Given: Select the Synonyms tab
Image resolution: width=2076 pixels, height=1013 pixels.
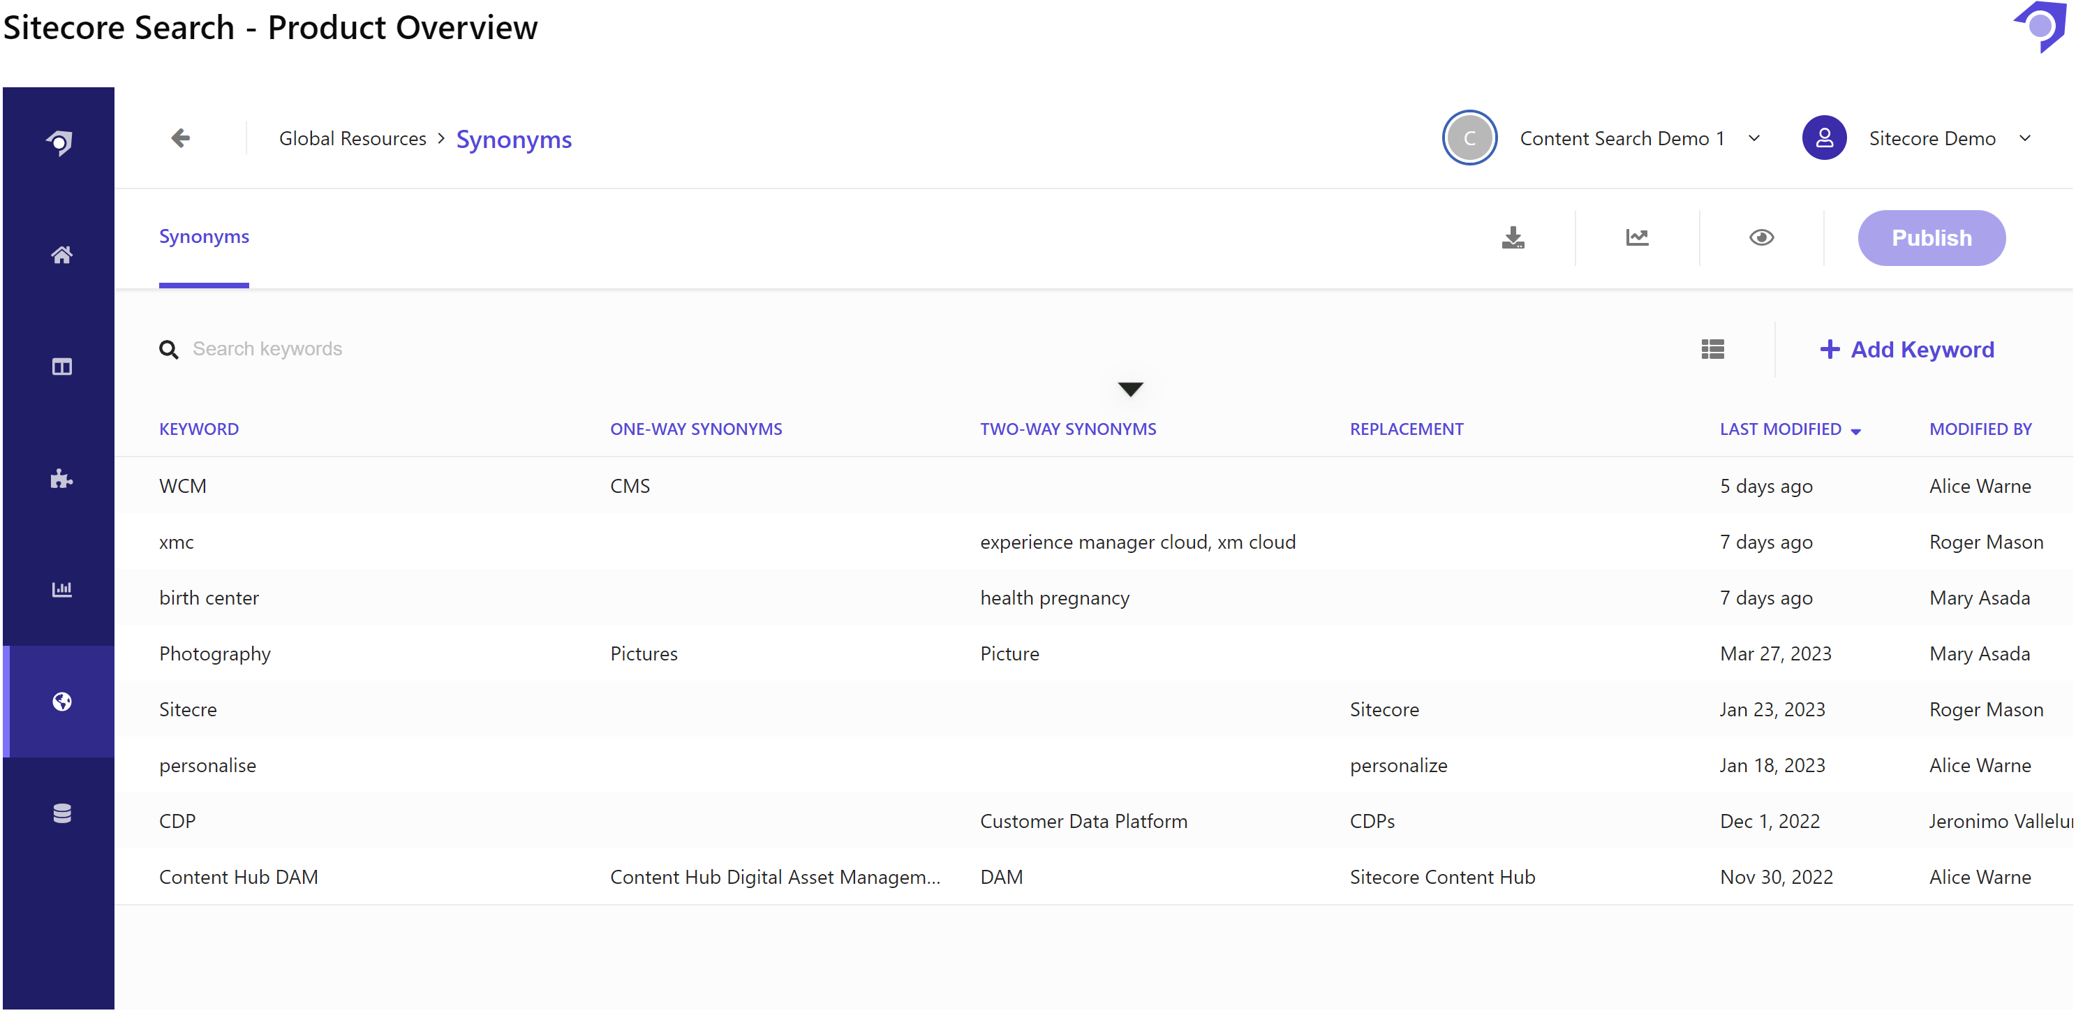Looking at the screenshot, I should (204, 237).
